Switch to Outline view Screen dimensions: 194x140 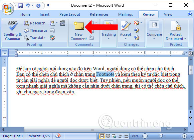120,136
